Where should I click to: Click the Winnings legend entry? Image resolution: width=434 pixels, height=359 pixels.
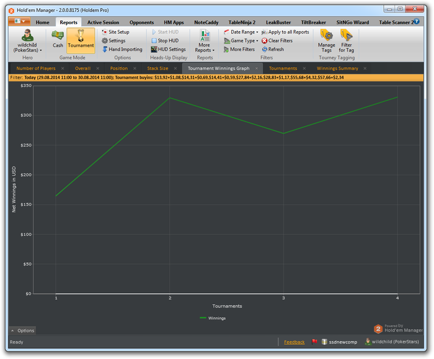(x=213, y=318)
